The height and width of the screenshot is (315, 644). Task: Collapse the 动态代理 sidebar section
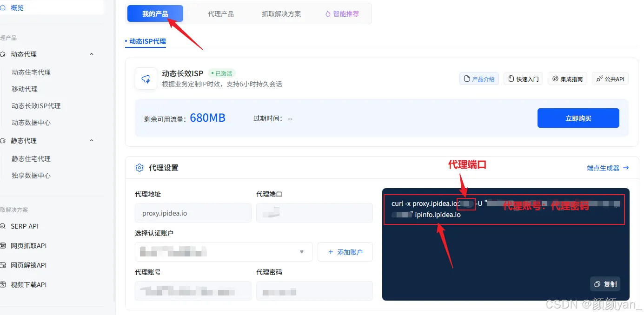[x=92, y=54]
